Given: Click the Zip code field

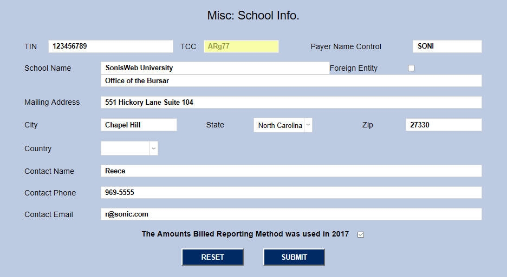Looking at the screenshot, I should coord(443,125).
